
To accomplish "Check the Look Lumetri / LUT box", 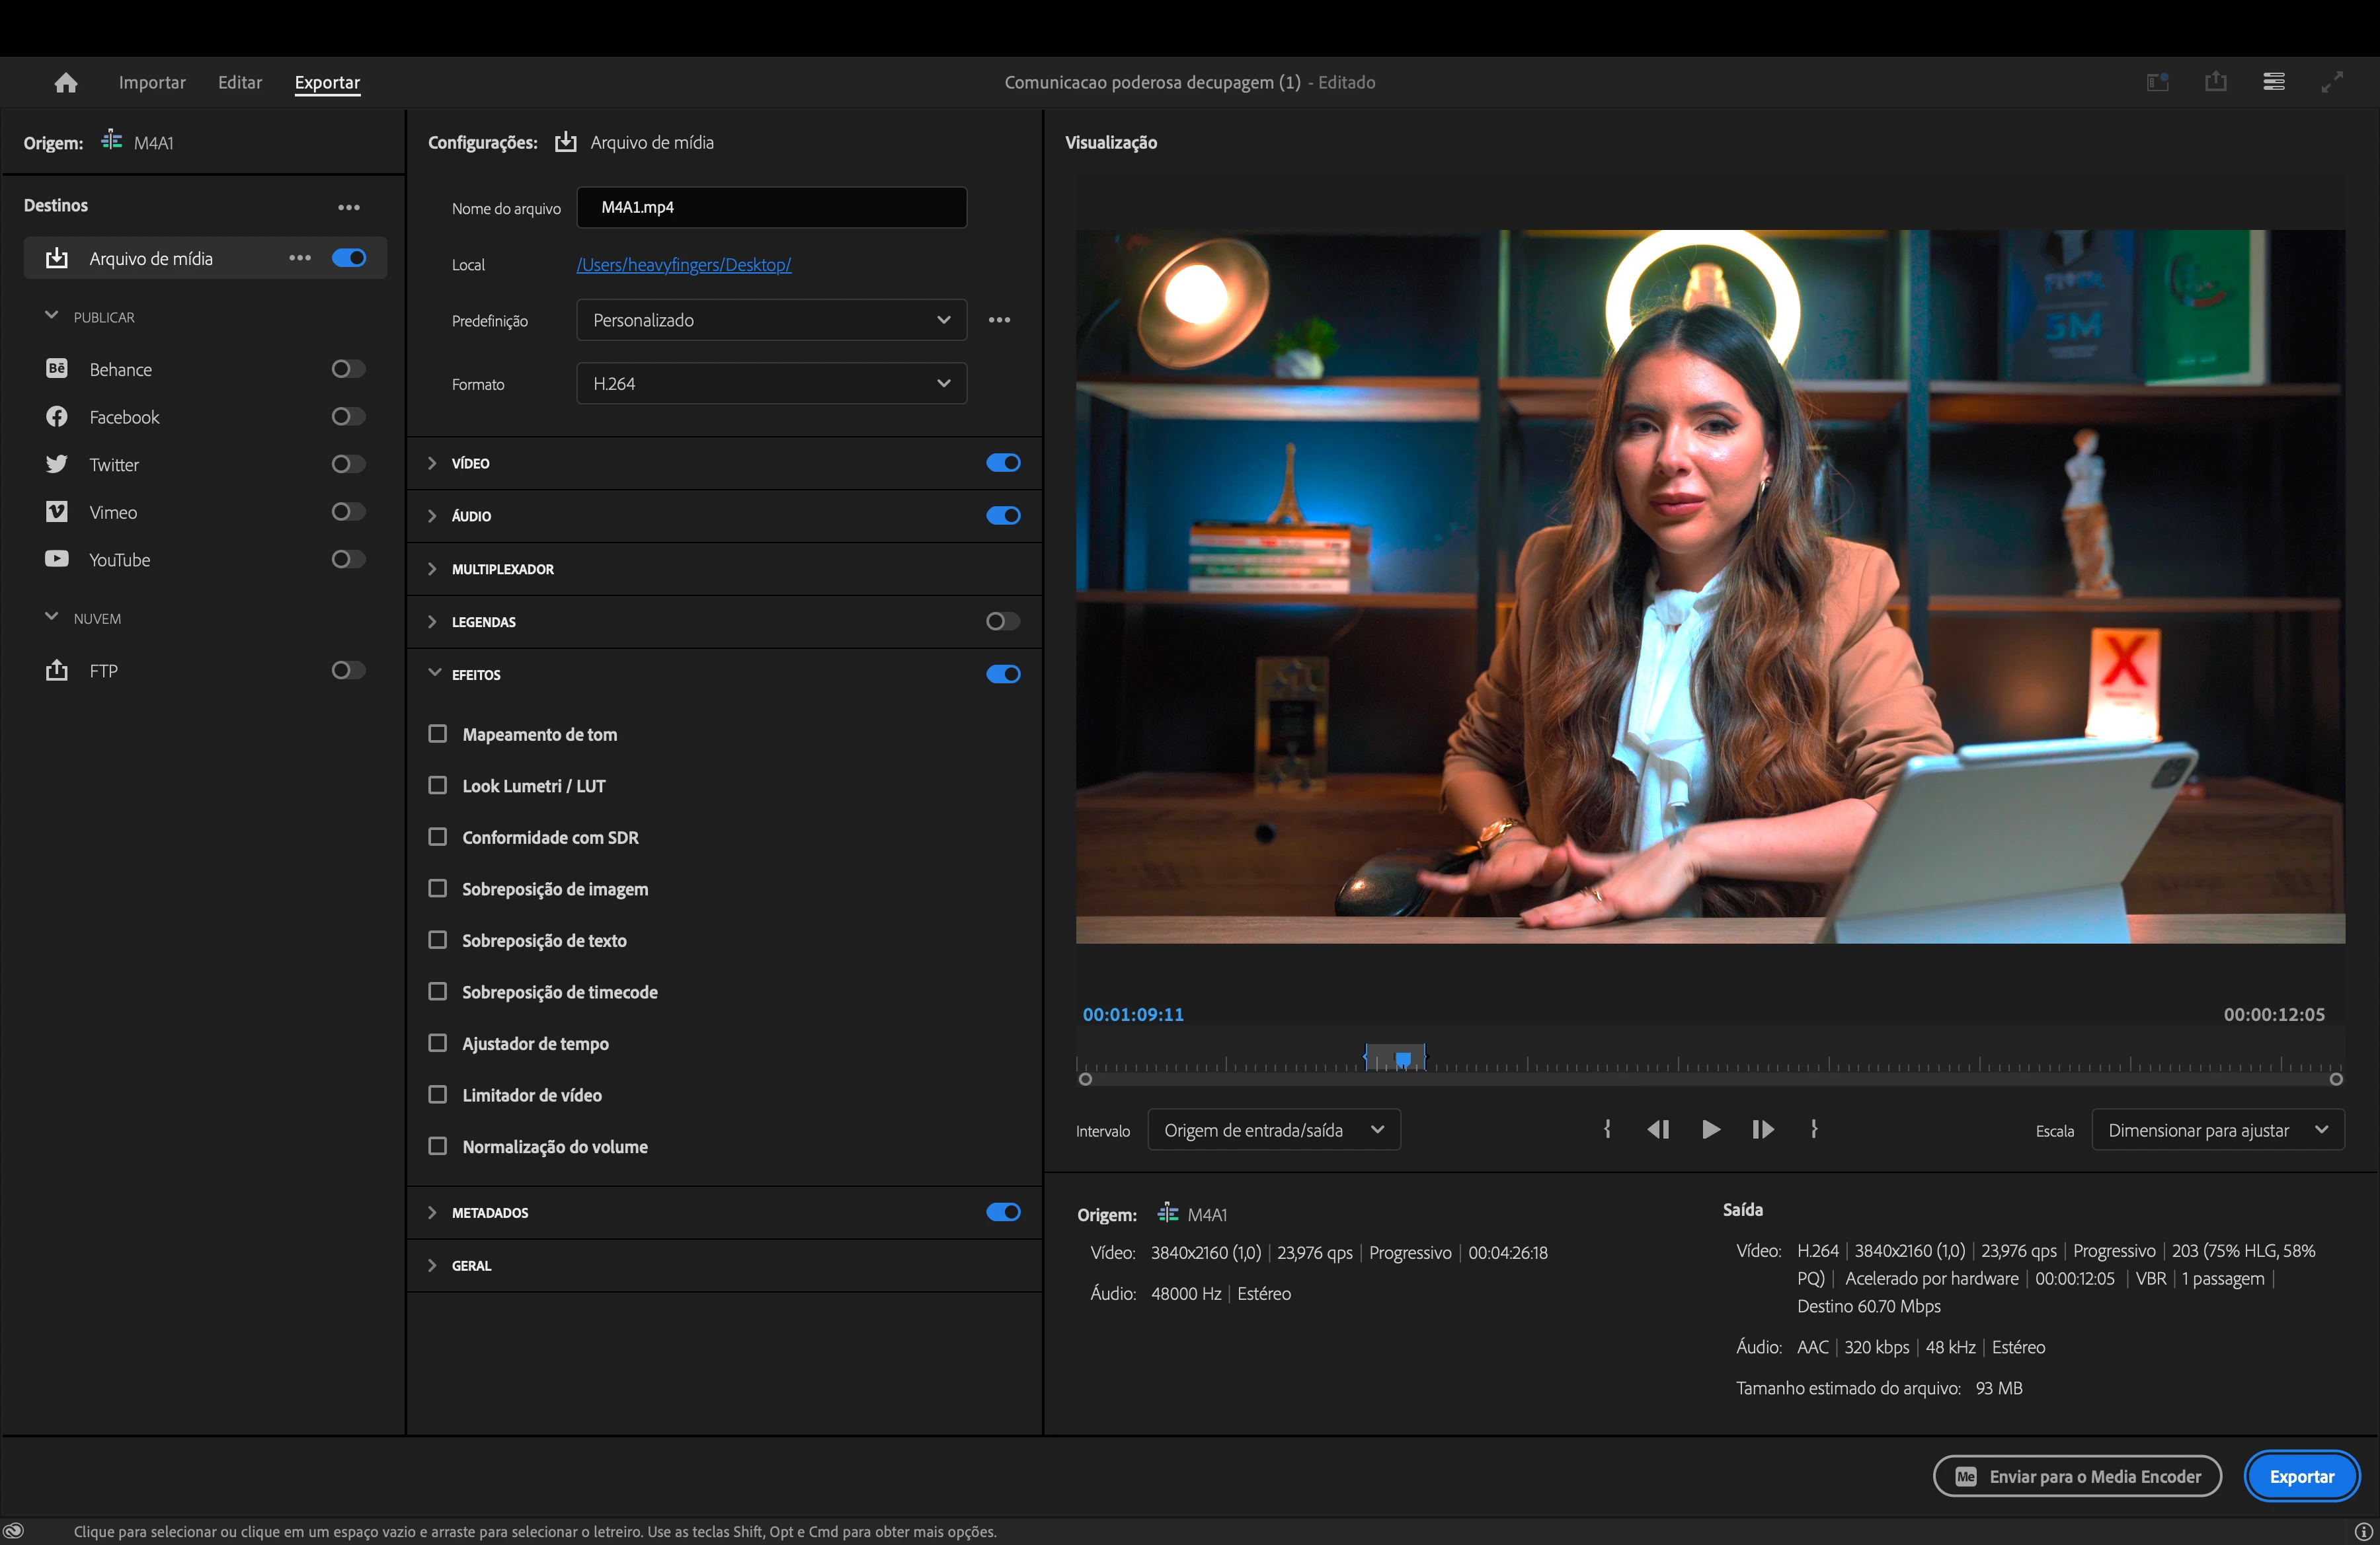I will pos(437,786).
